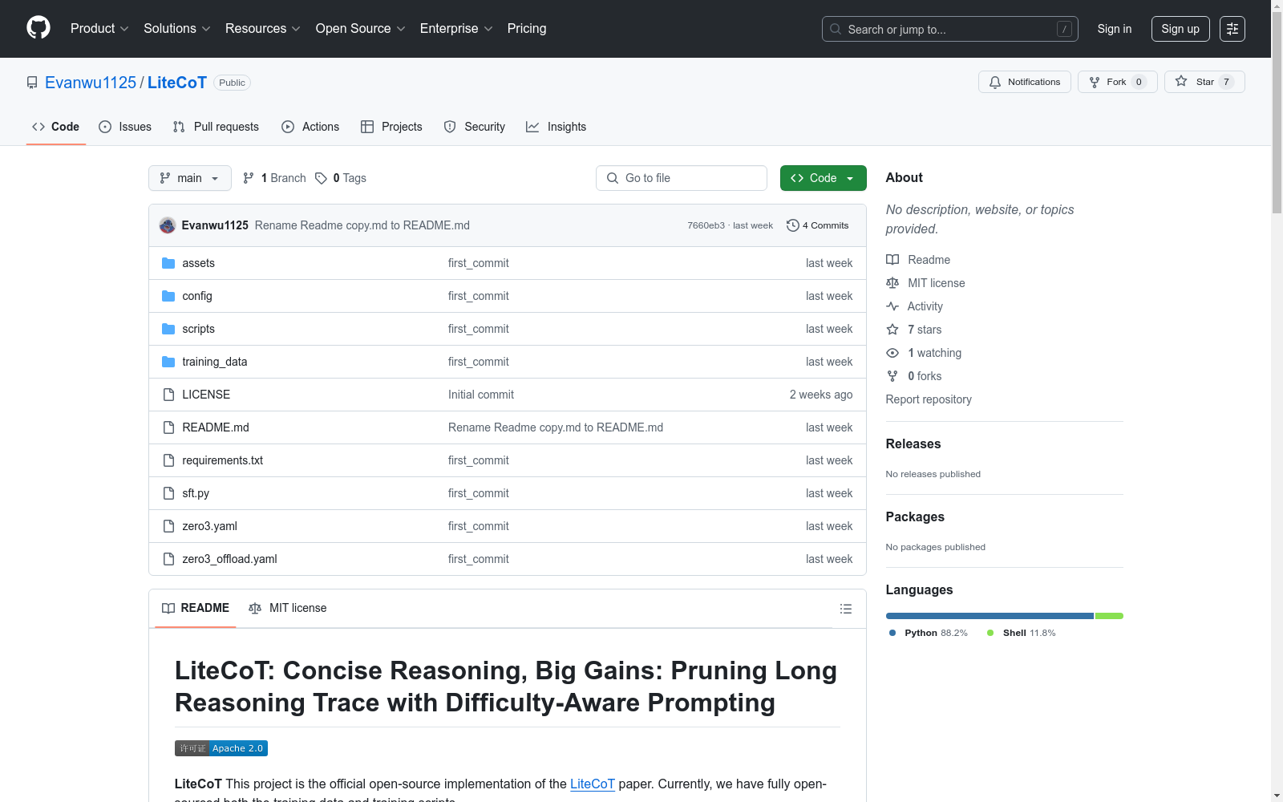Open the requirements.txt file

[x=222, y=460]
